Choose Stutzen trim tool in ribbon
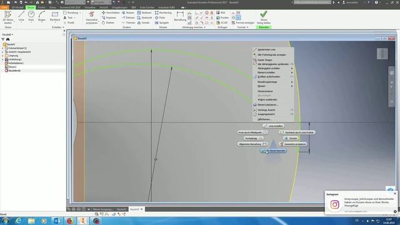Viewport: 400px width, 225px height. pyautogui.click(x=128, y=12)
